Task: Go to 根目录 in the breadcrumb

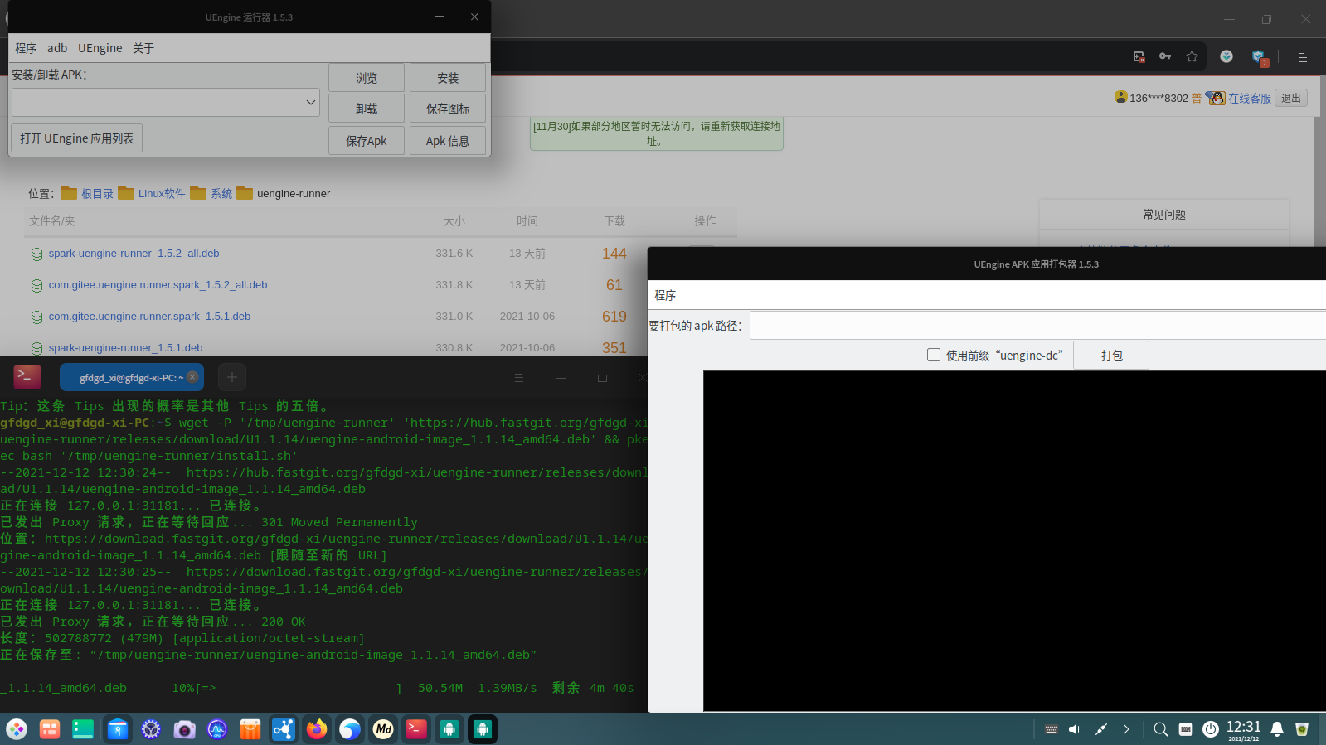Action: pos(97,194)
